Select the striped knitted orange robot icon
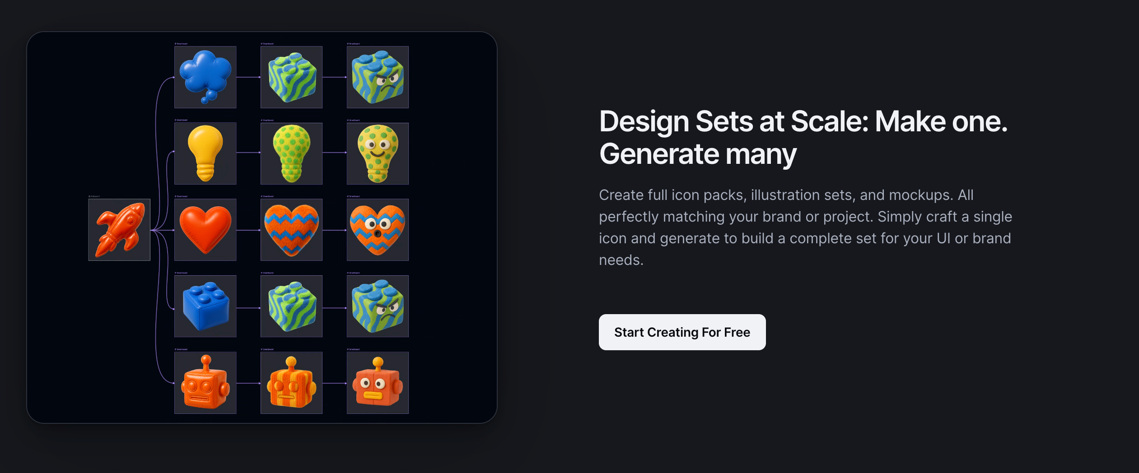This screenshot has height=473, width=1139. [x=291, y=383]
